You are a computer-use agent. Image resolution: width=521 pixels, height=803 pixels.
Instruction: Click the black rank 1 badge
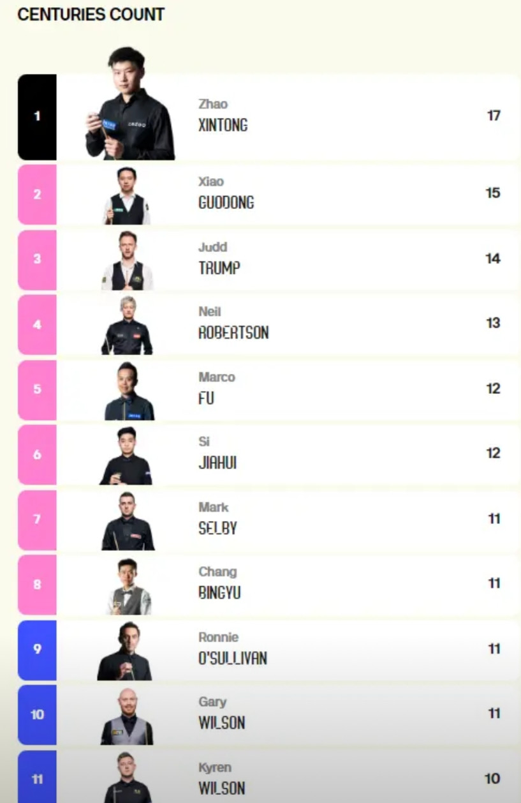click(x=37, y=117)
